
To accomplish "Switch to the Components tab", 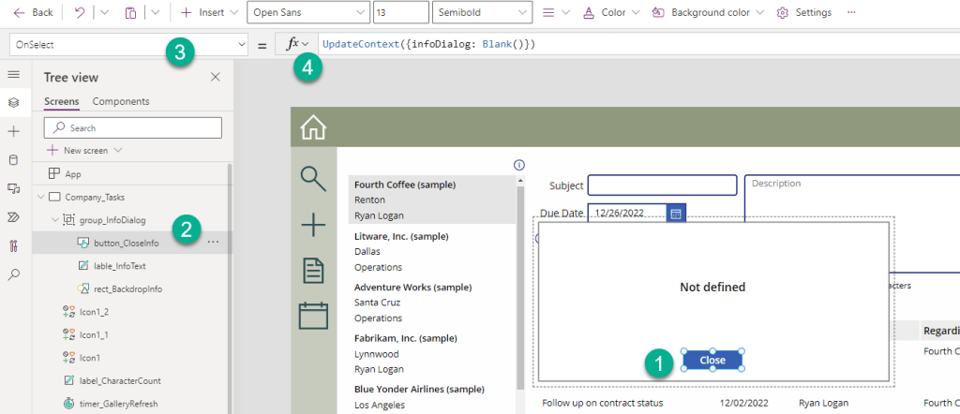I will [x=121, y=101].
